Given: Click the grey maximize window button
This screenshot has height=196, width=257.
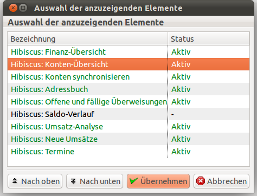Looking at the screenshot, I should pos(23,8).
